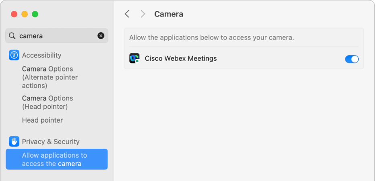Maximize the window with green button
The height and width of the screenshot is (181, 376).
(35, 14)
